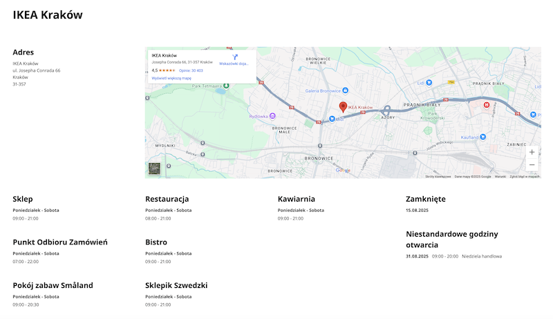The height and width of the screenshot is (319, 553).
Task: Open the 'Opinie: 30 403' reviews link
Action: tap(191, 70)
